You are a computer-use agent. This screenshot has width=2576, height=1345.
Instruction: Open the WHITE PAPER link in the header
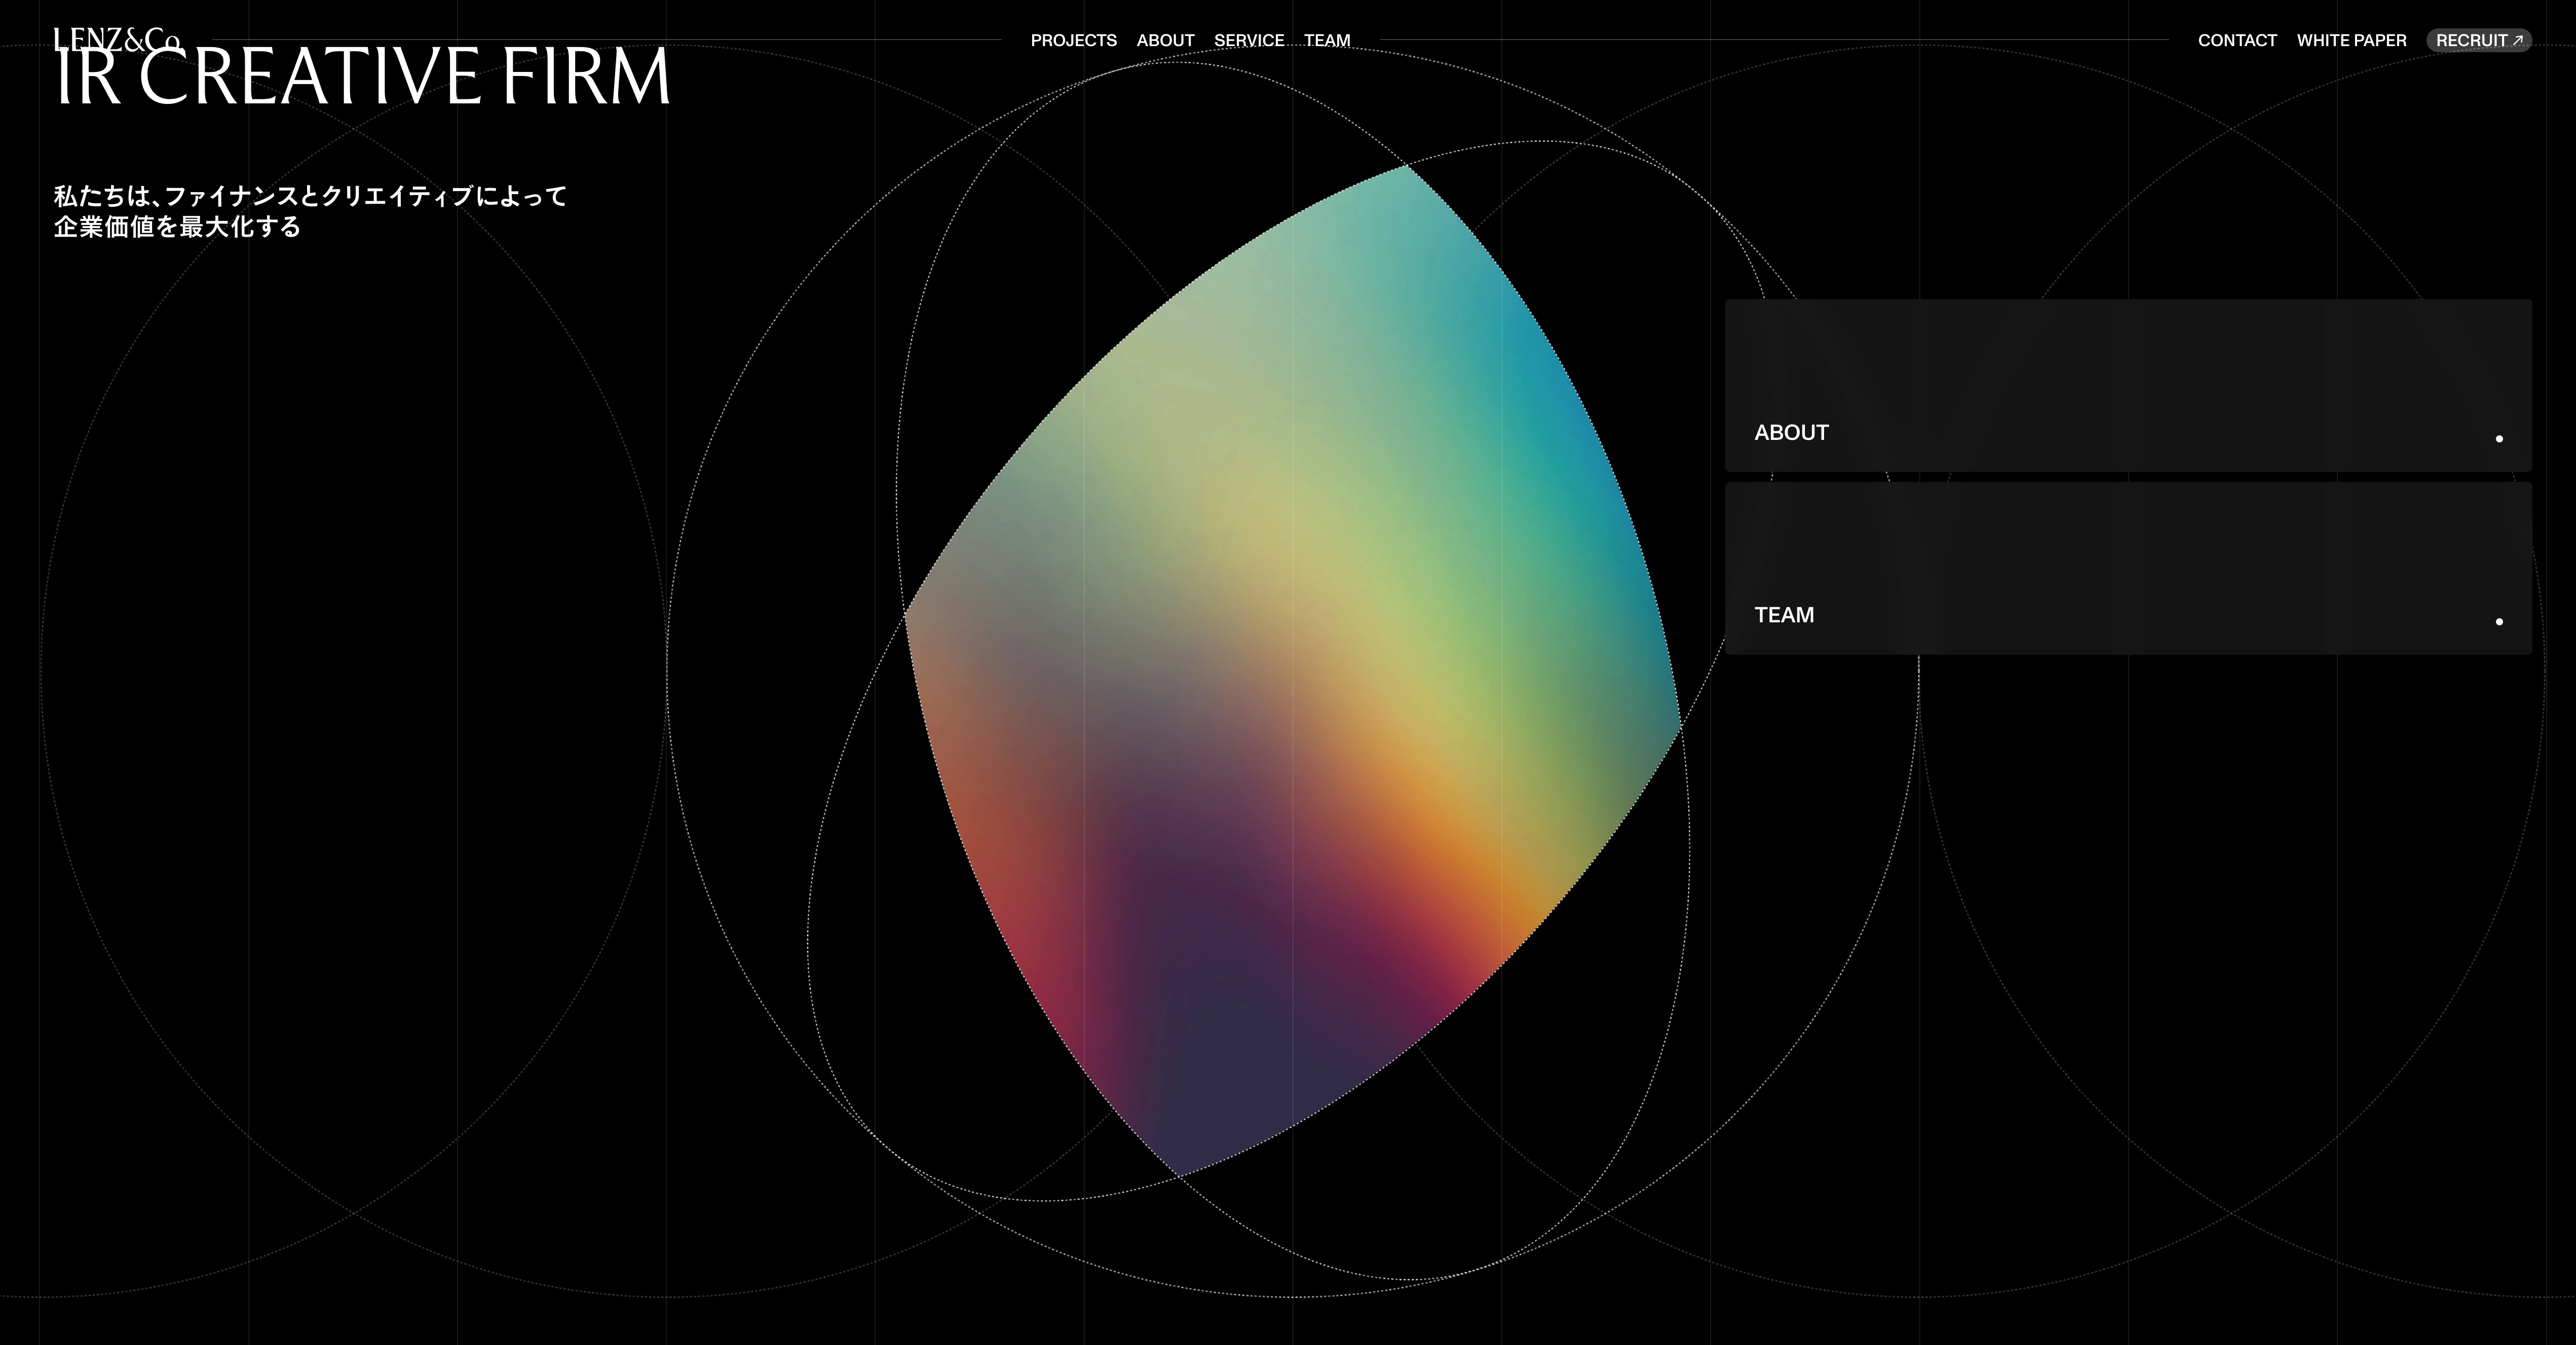[x=2351, y=41]
